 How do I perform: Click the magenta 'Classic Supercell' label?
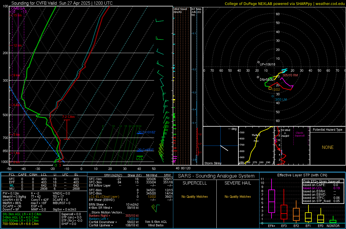pos(299,134)
